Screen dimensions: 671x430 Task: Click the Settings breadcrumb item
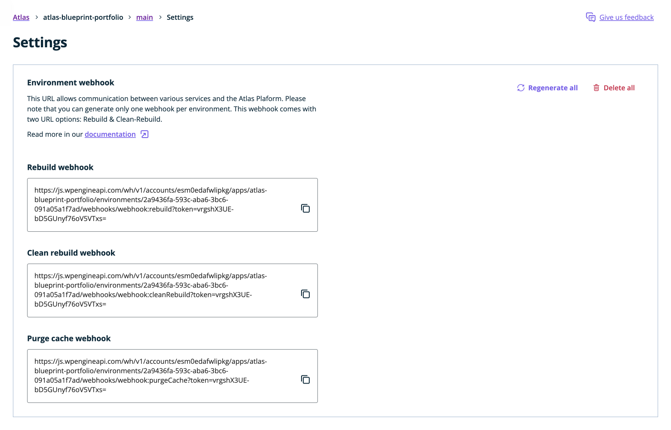coord(180,17)
